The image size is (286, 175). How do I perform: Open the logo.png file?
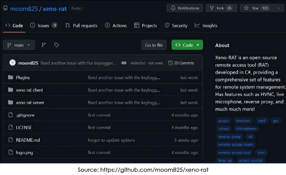(x=24, y=153)
